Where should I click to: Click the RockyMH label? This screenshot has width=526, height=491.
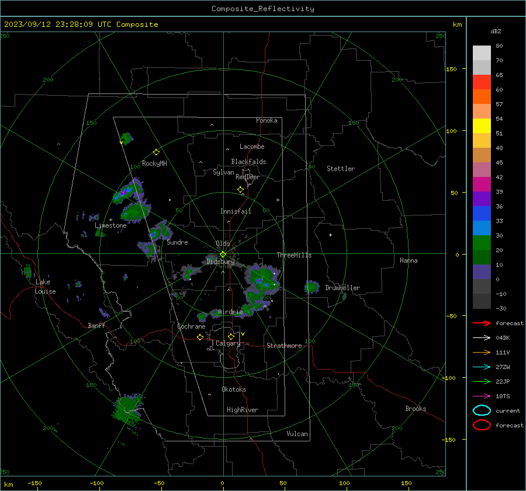click(154, 163)
